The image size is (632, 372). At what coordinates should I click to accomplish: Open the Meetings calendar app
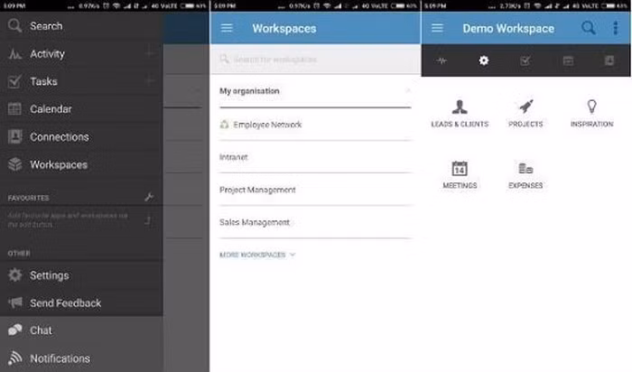[x=460, y=174]
